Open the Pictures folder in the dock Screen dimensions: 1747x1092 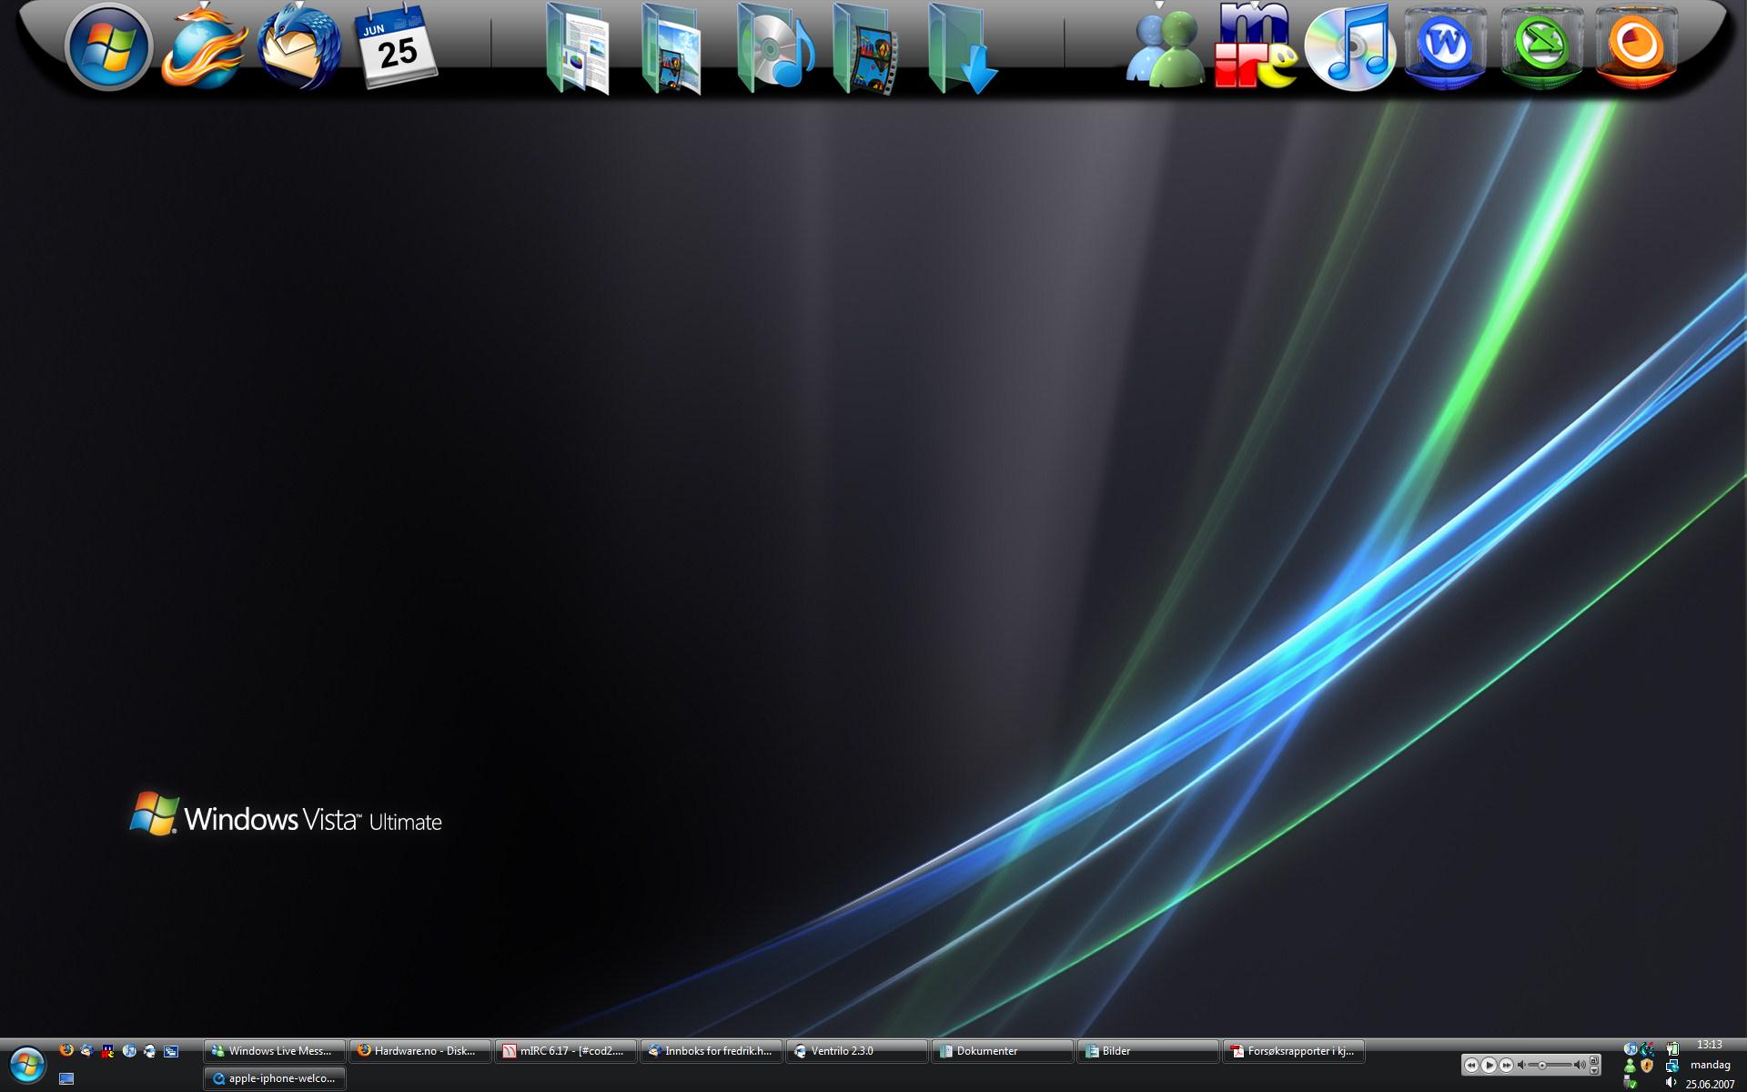tap(672, 50)
